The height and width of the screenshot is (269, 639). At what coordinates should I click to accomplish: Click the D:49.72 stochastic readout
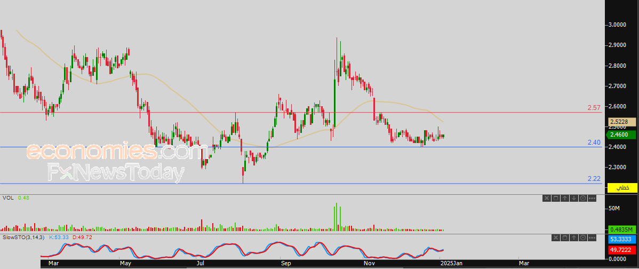tap(82, 237)
